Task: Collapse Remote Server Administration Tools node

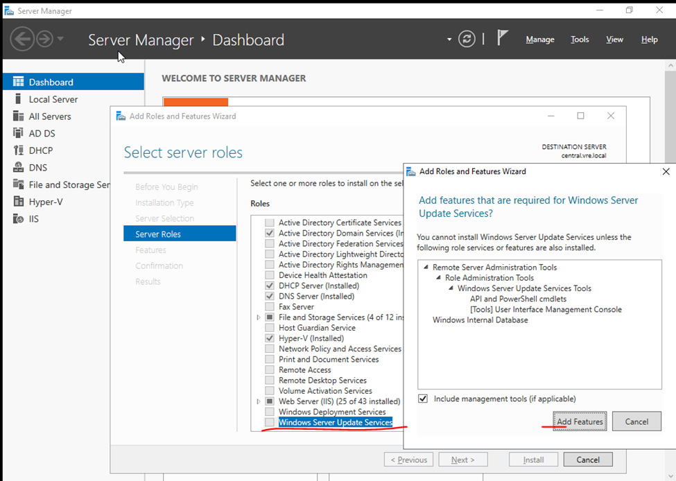Action: [425, 268]
